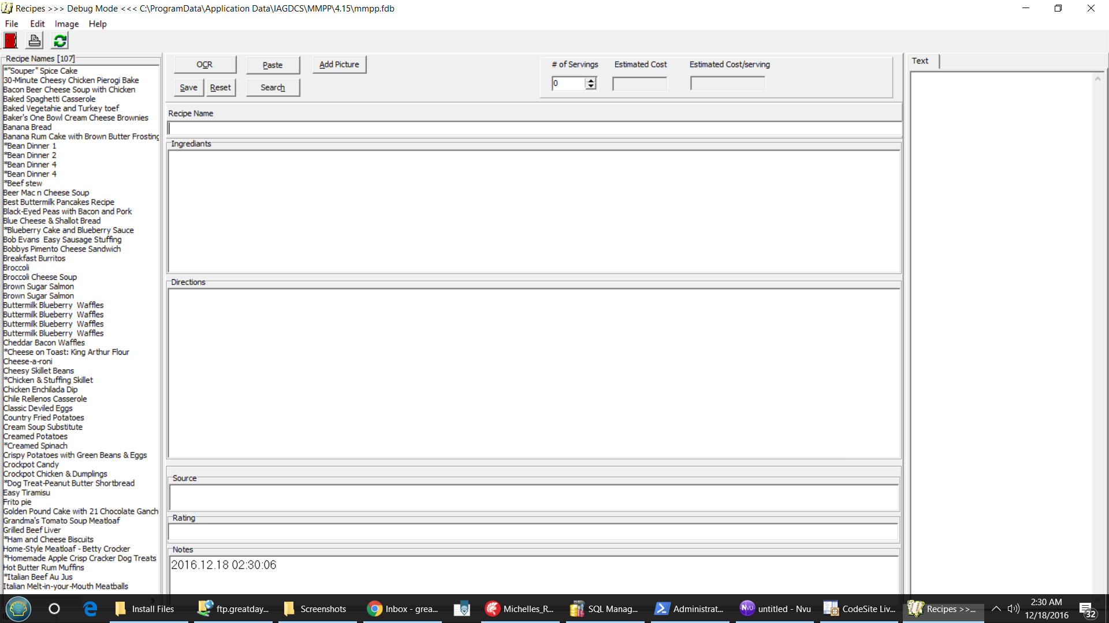This screenshot has height=623, width=1109.
Task: Select Broccoli Cheese Soup recipe
Action: [40, 277]
